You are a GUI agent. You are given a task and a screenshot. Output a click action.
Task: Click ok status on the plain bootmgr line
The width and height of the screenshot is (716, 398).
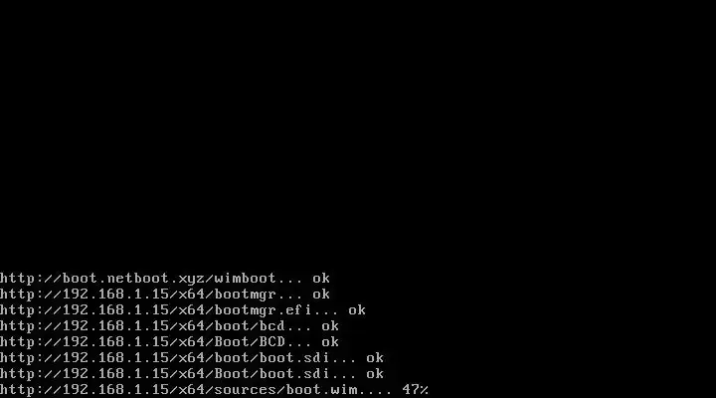(321, 295)
